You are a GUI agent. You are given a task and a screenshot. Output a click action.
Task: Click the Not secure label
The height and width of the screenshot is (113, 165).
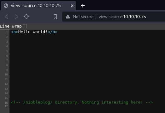83,17
